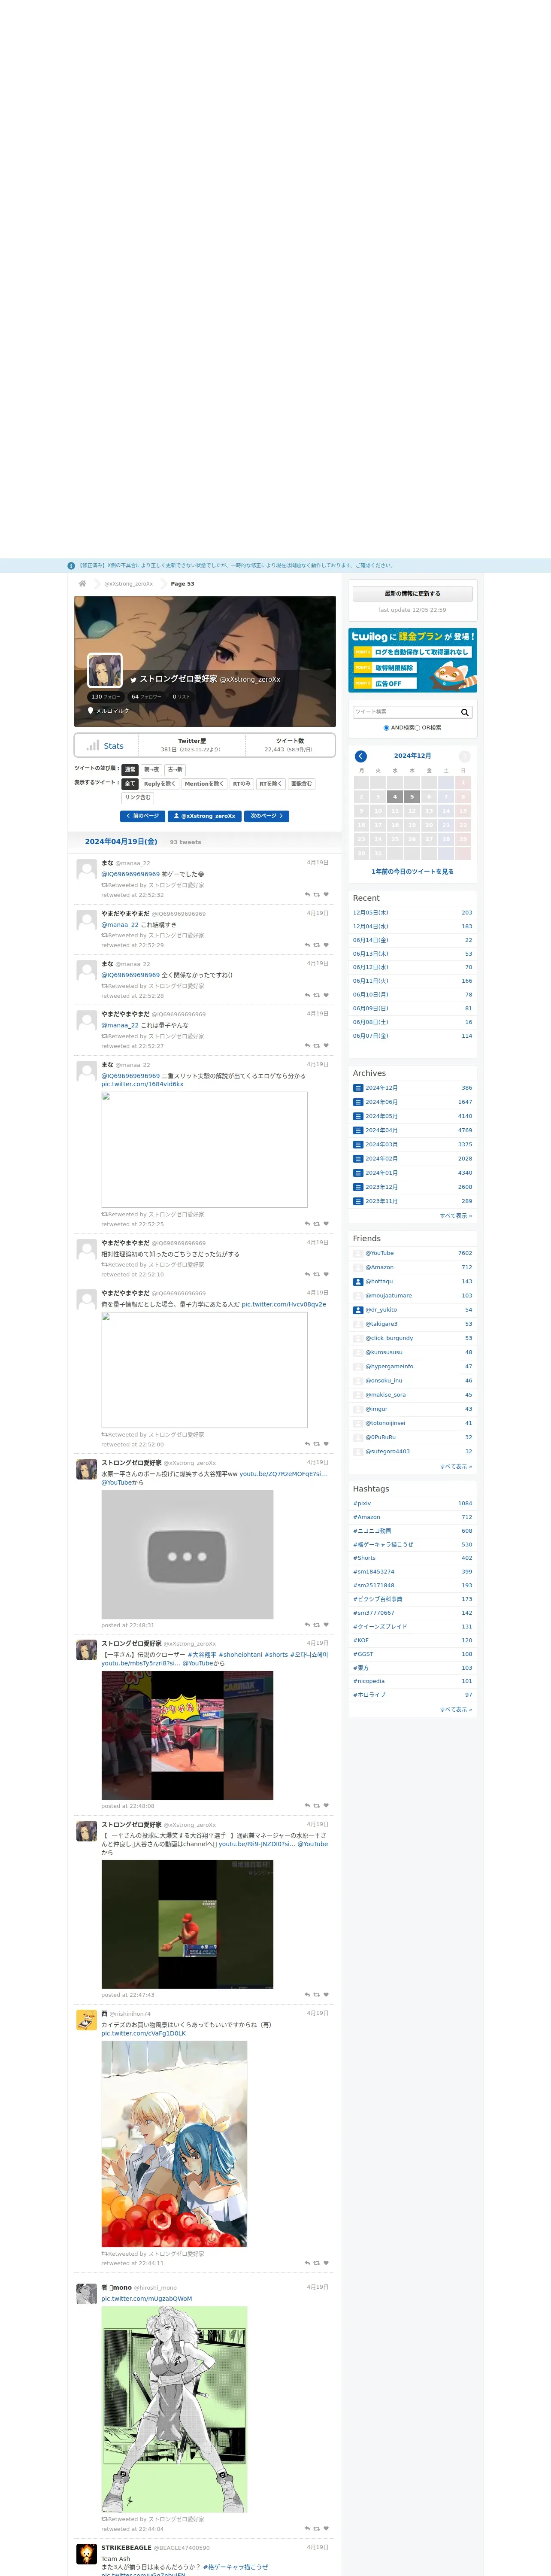Like the tweet posted at 22:48:31

326,1625
